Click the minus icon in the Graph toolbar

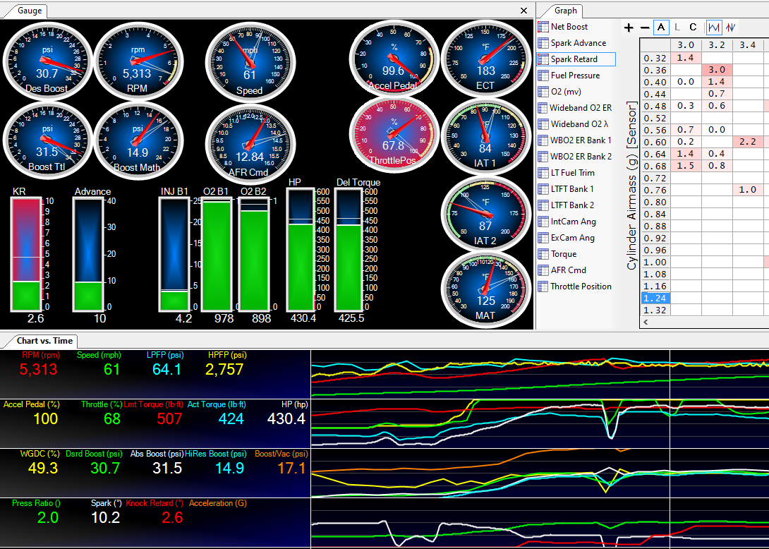pyautogui.click(x=646, y=28)
